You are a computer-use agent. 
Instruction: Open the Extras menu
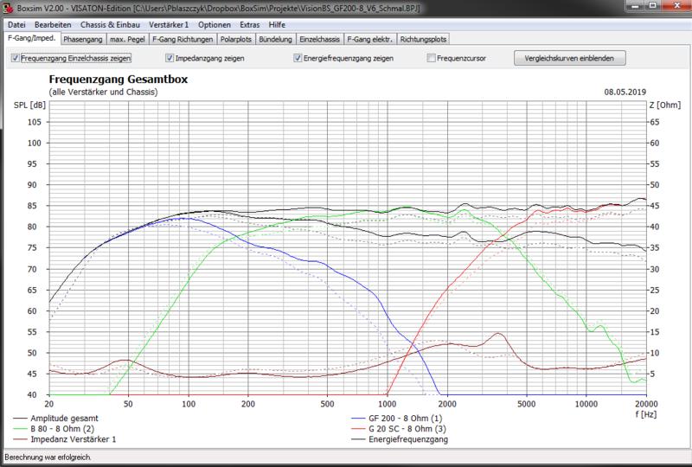251,25
